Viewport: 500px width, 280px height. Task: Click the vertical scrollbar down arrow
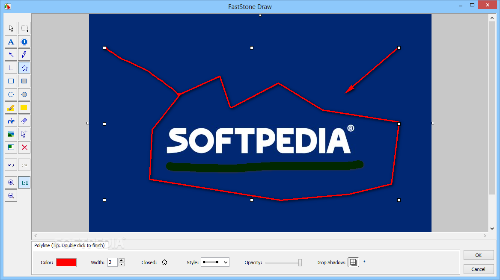[492, 228]
